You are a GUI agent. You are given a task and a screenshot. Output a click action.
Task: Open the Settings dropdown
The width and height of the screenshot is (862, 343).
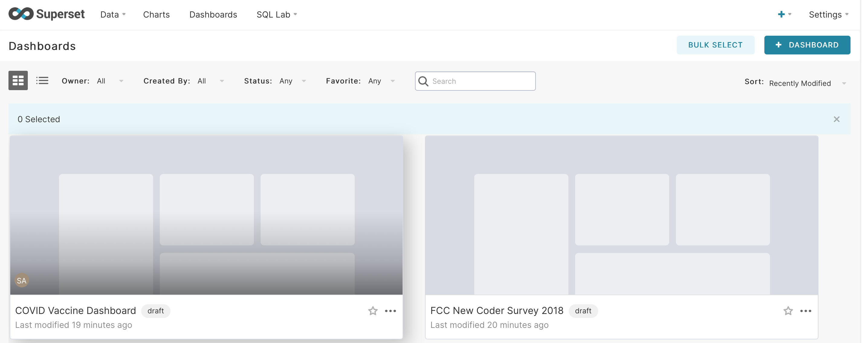[x=828, y=15]
